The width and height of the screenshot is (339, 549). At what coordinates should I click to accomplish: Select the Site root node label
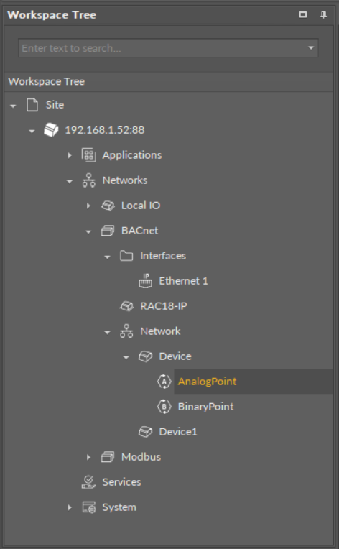tap(55, 105)
